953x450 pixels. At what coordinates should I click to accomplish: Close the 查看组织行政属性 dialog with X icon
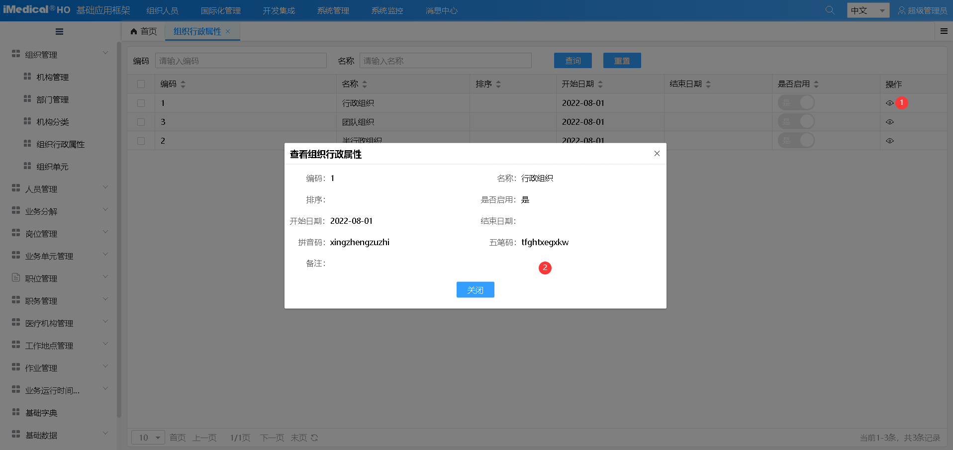[x=657, y=154]
